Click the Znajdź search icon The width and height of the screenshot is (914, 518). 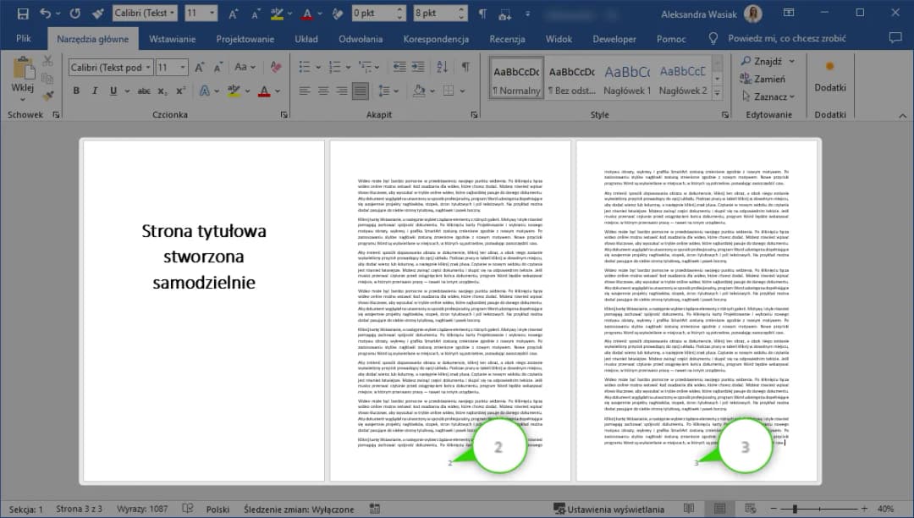(764, 60)
